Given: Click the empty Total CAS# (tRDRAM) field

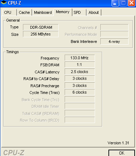Looking at the screenshot, I should point(79,113).
